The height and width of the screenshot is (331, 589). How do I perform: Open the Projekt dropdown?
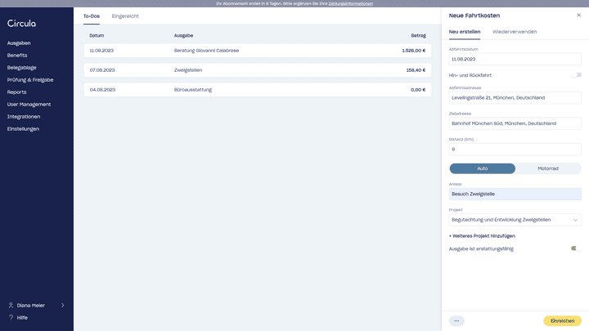pyautogui.click(x=515, y=220)
